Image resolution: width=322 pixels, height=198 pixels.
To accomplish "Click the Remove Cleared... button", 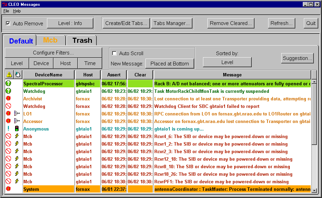I will (x=231, y=23).
